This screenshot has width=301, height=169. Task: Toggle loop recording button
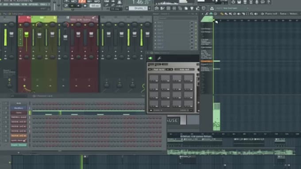pos(97,1)
